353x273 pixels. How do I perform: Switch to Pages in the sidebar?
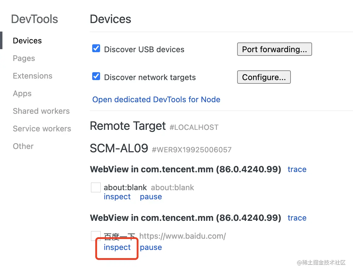point(24,58)
